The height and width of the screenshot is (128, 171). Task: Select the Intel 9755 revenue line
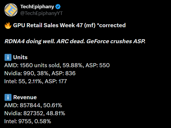click(28, 121)
